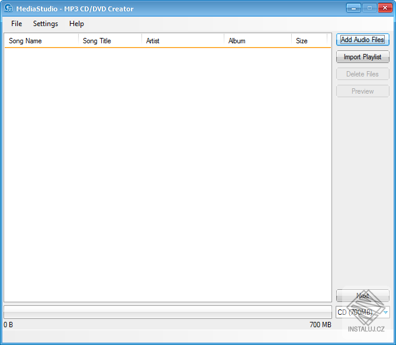The width and height of the screenshot is (396, 345).
Task: Sort by the Album column header
Action: pyautogui.click(x=257, y=41)
